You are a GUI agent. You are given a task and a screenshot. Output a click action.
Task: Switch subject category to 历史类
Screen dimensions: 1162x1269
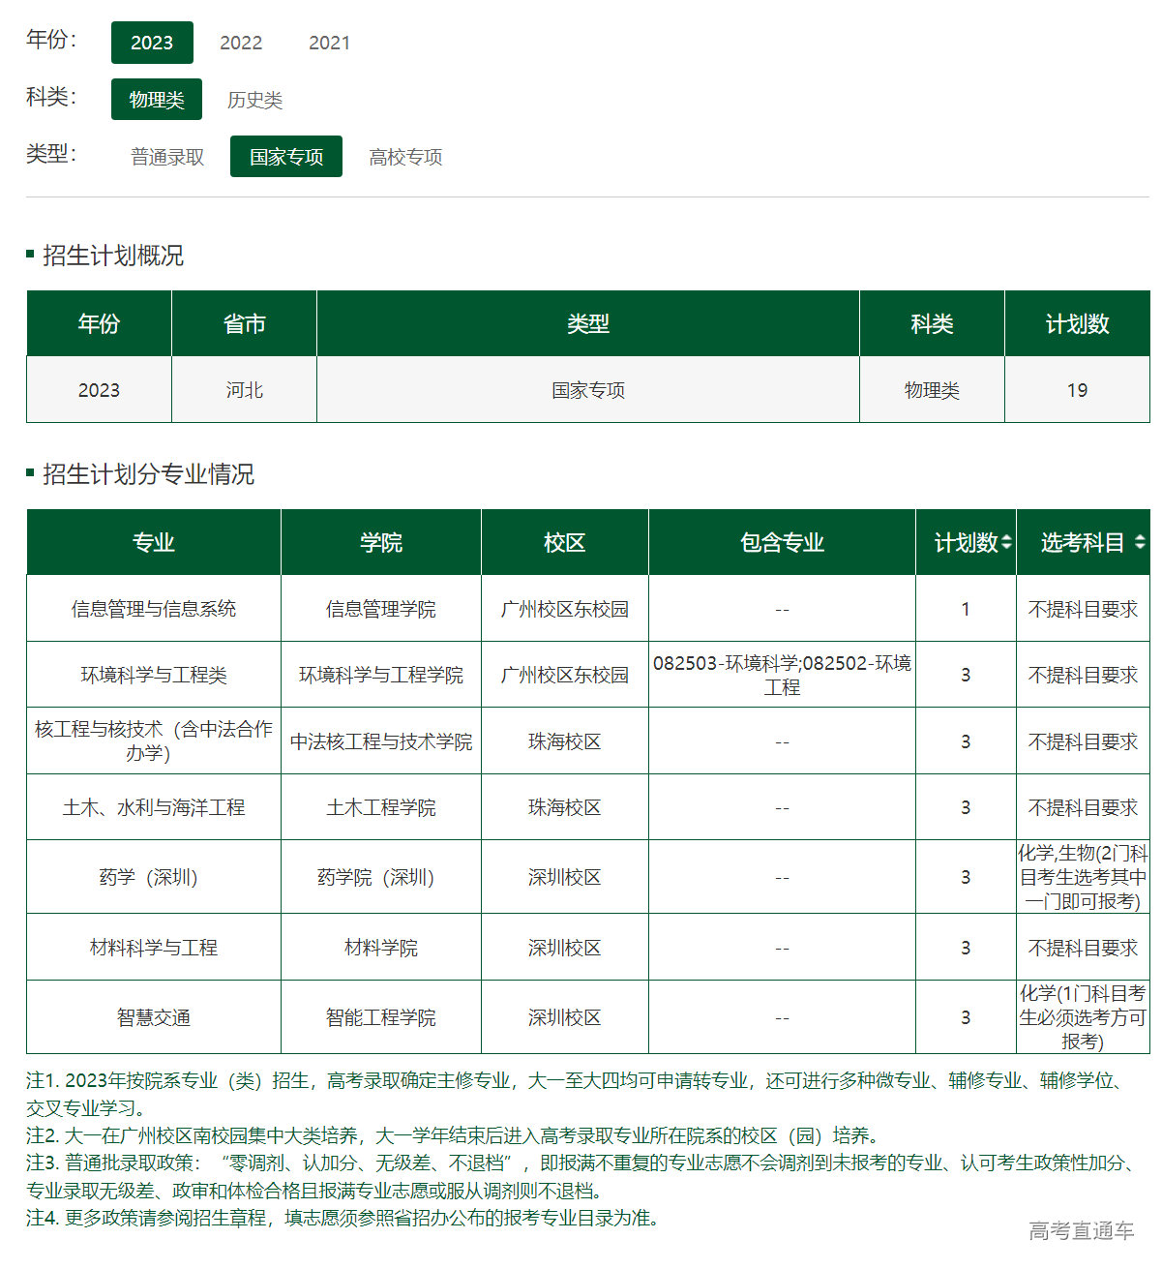pos(253,100)
